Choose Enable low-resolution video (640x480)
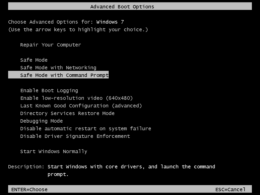Viewport: 260px width, 195px height. coord(76,98)
